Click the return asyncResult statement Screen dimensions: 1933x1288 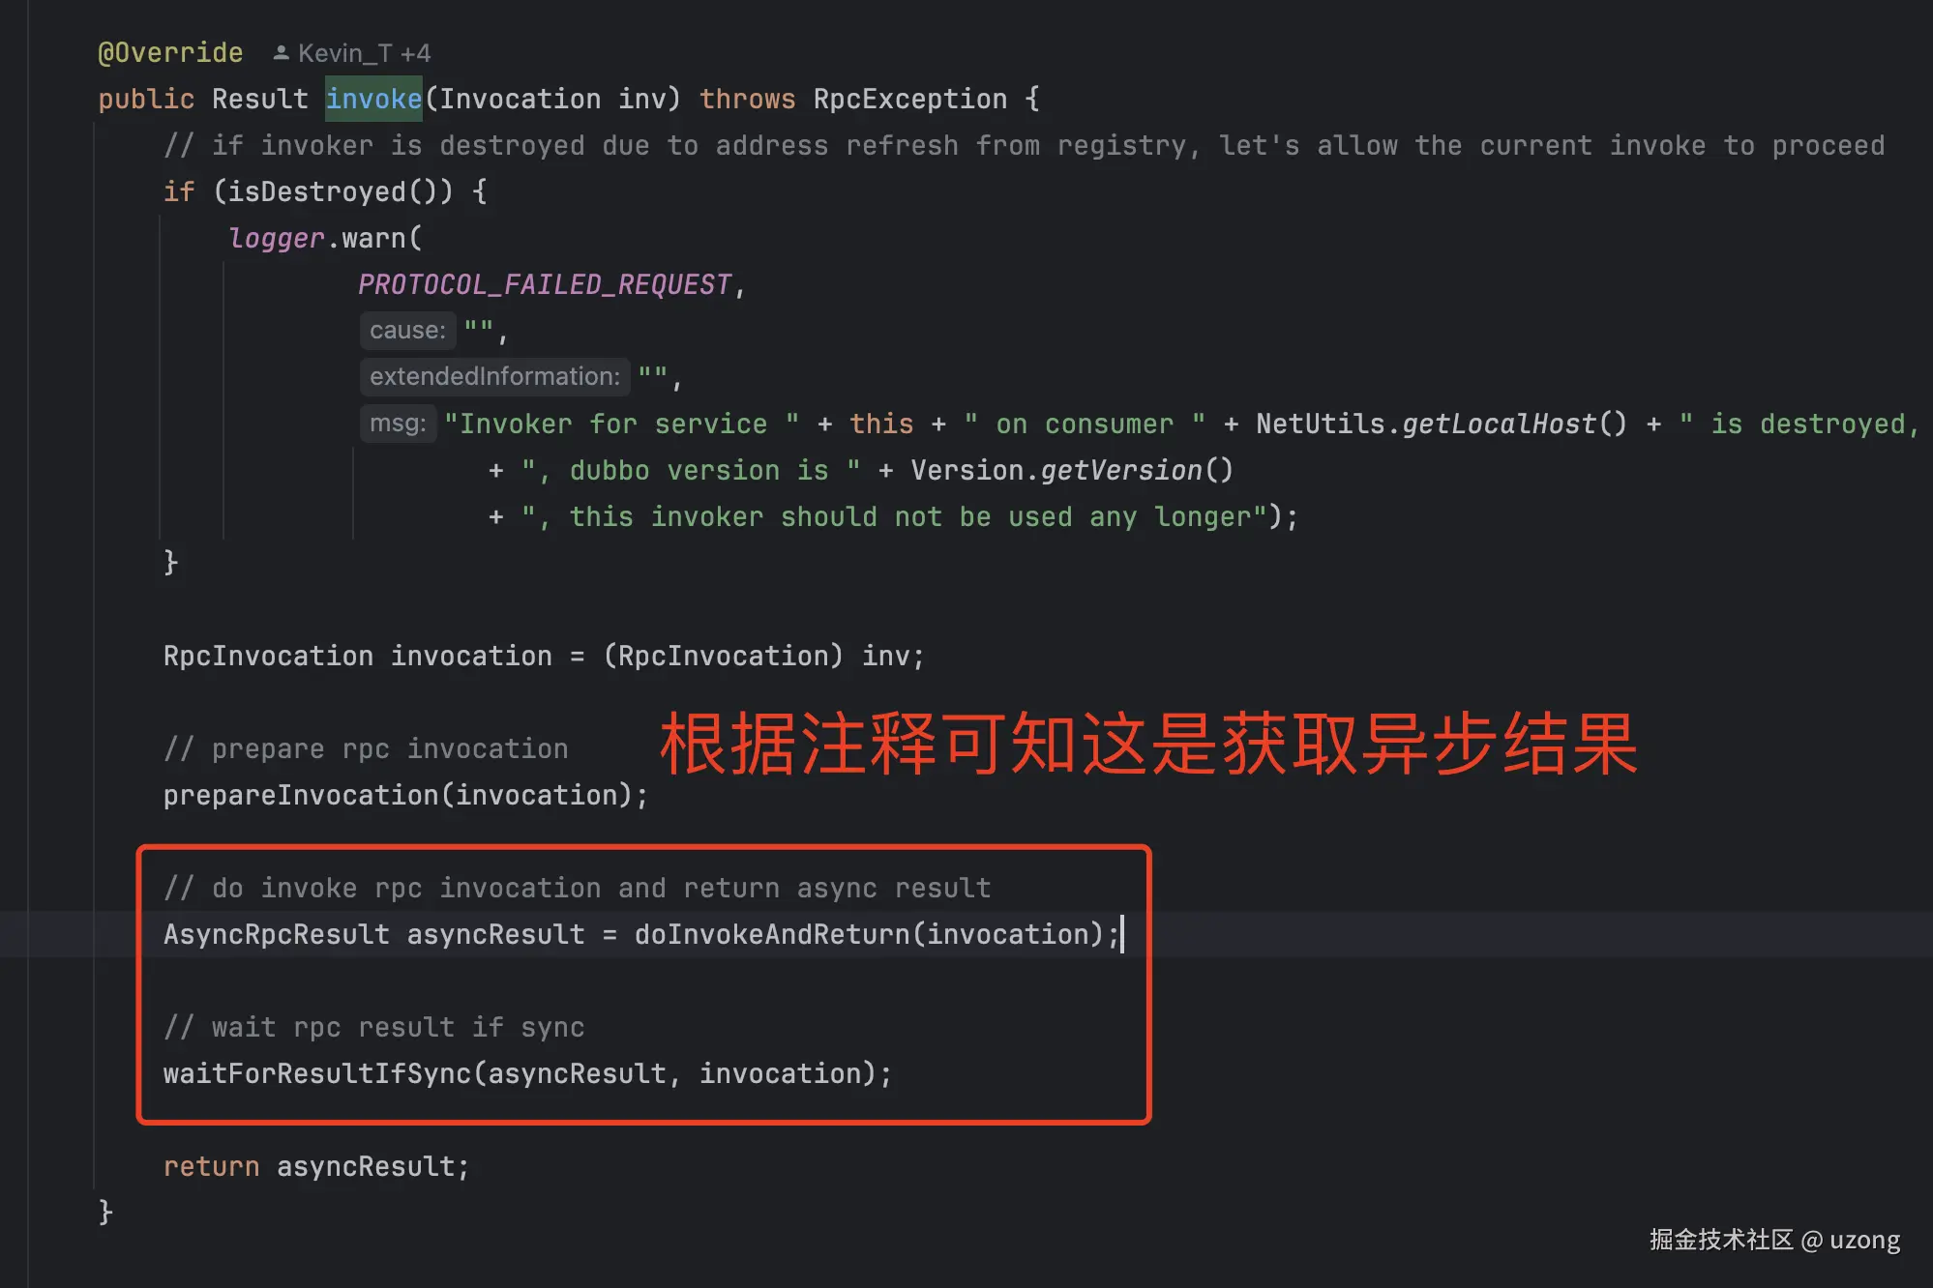315,1166
